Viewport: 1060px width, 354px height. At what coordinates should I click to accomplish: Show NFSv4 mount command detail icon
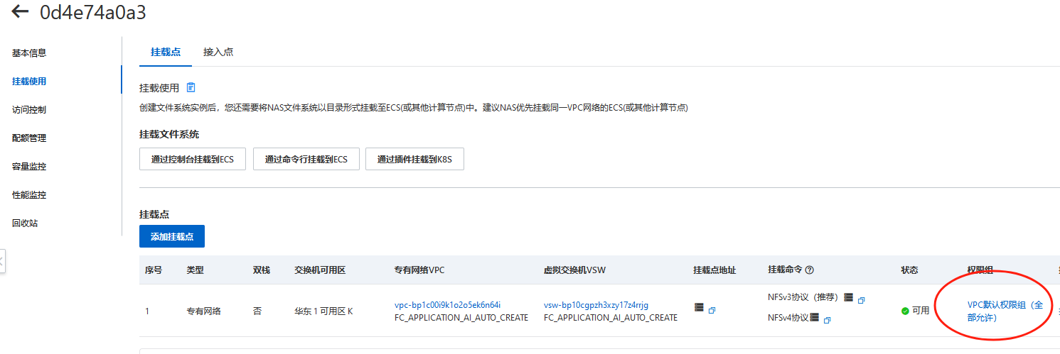815,317
